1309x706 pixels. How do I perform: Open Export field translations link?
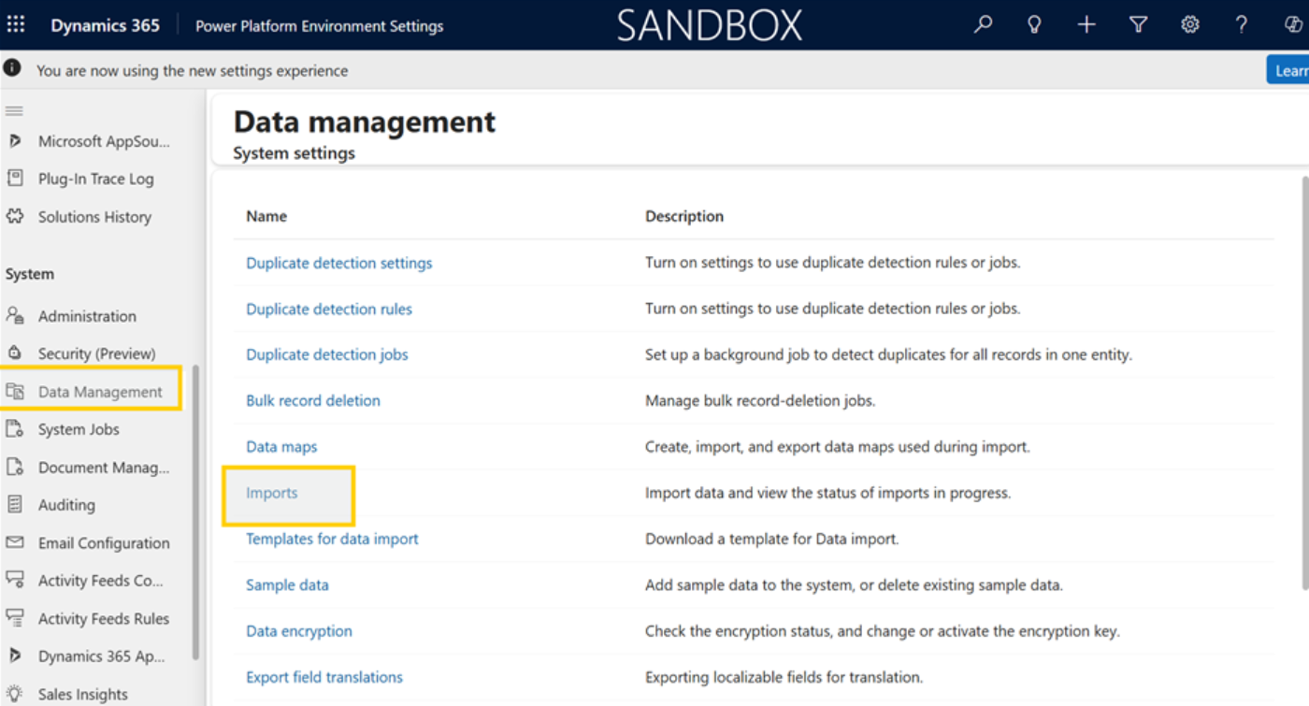tap(324, 676)
